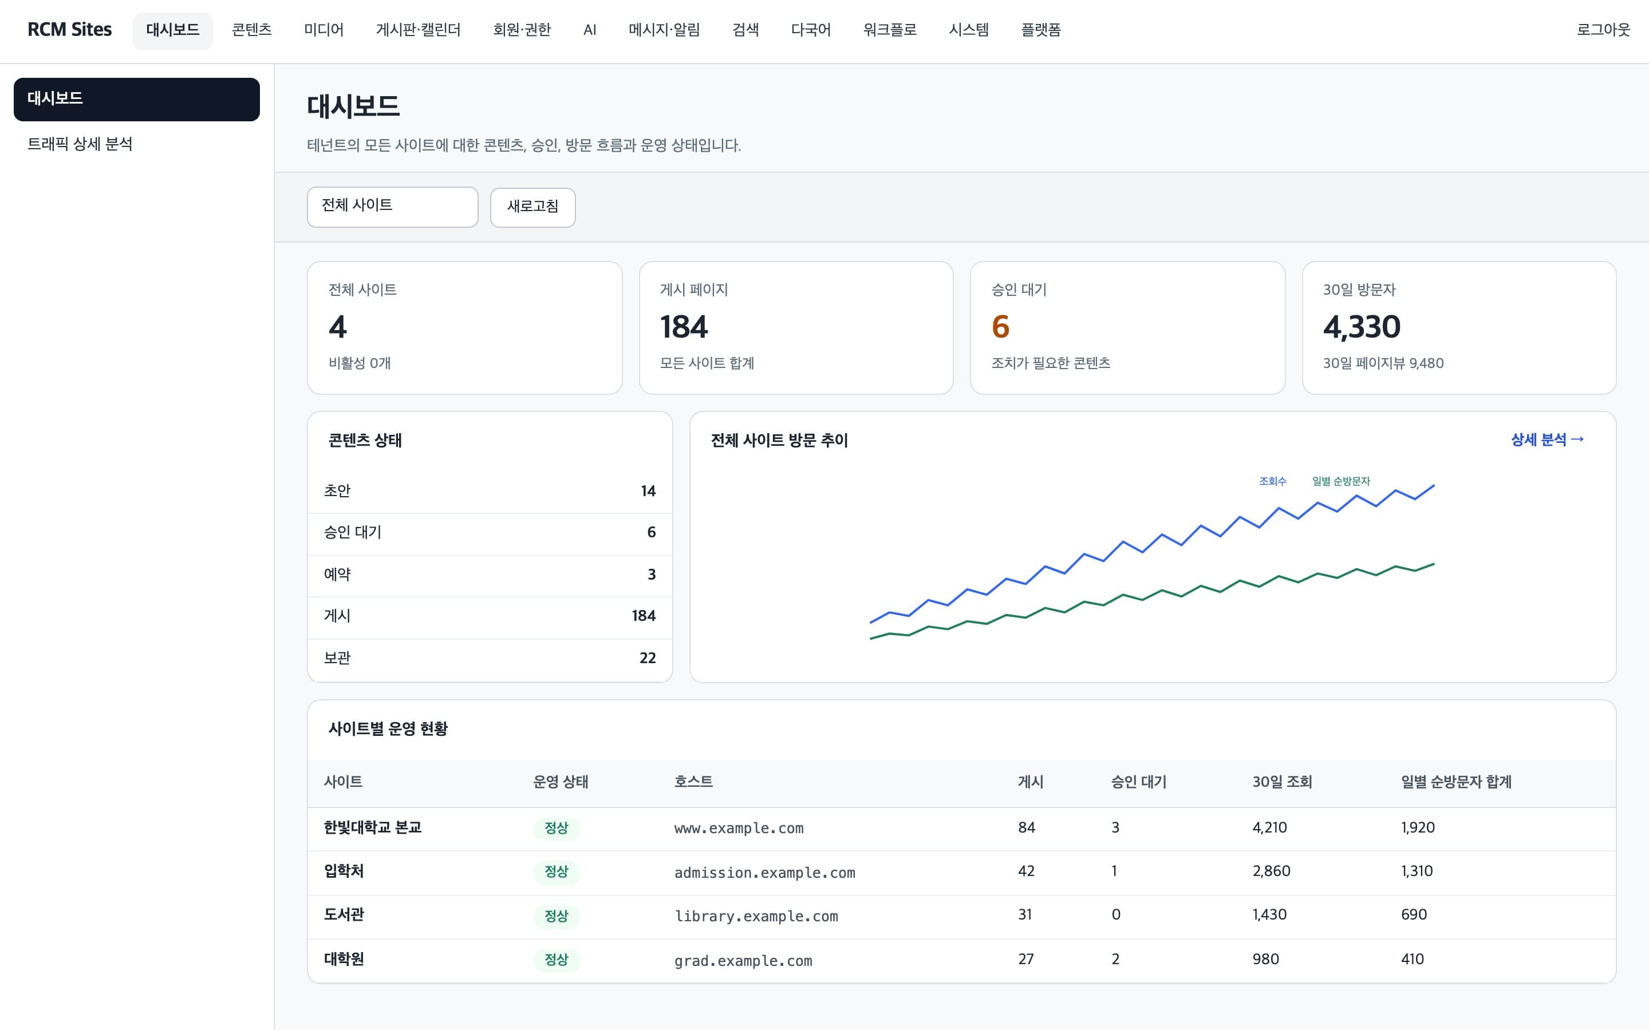Open the 시스템 navigation tab
Screen dimensions: 1649x1030
coord(968,30)
